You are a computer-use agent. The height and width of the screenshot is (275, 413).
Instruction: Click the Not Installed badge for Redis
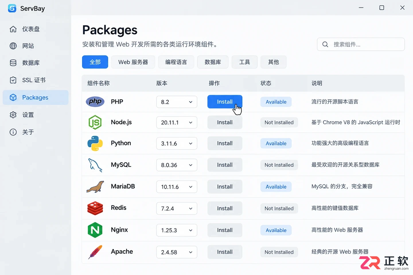279,208
